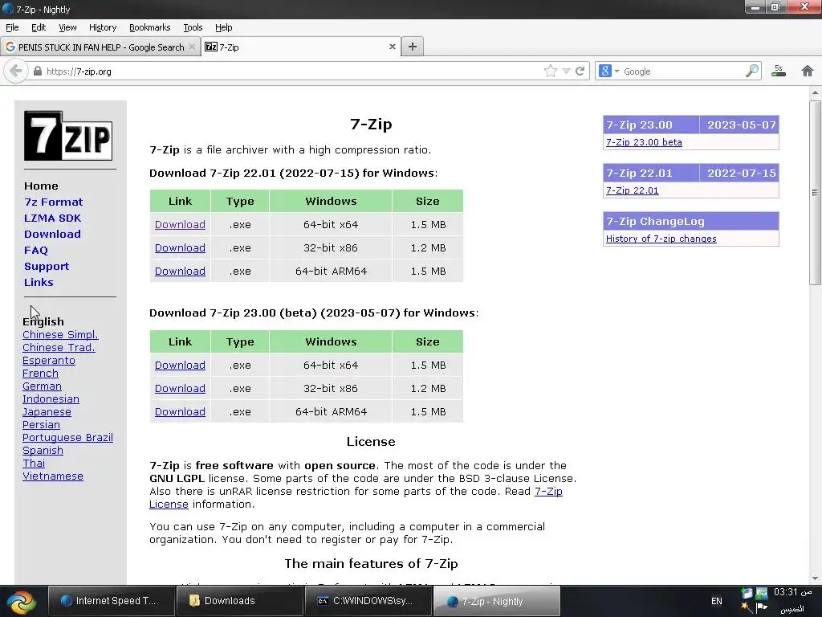This screenshot has width=822, height=617.
Task: Switch language using the EN indicator
Action: pyautogui.click(x=717, y=601)
